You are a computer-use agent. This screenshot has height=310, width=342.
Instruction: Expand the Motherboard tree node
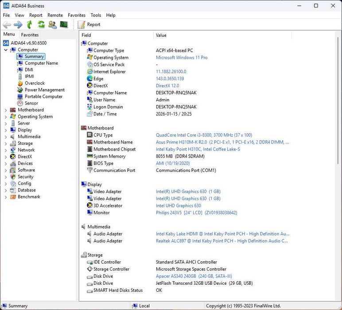click(6, 110)
